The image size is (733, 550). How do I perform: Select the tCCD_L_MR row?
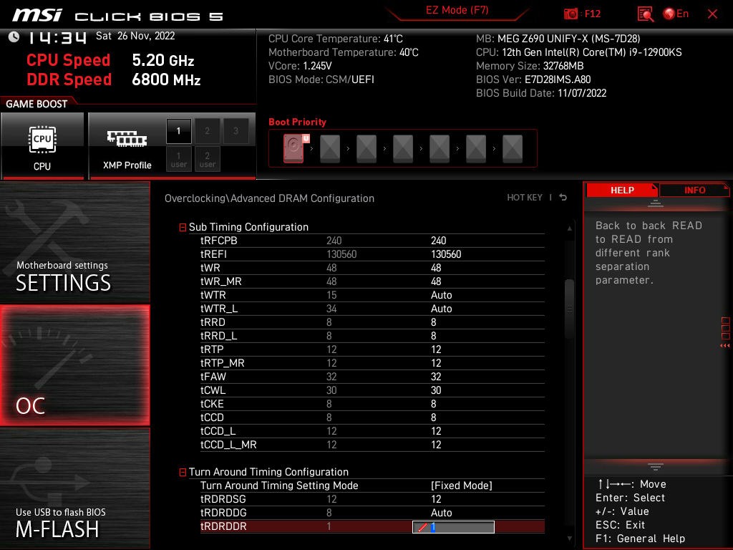[372, 444]
